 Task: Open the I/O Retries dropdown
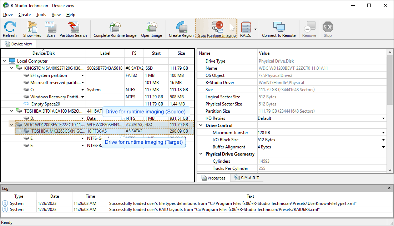pyautogui.click(x=383, y=118)
